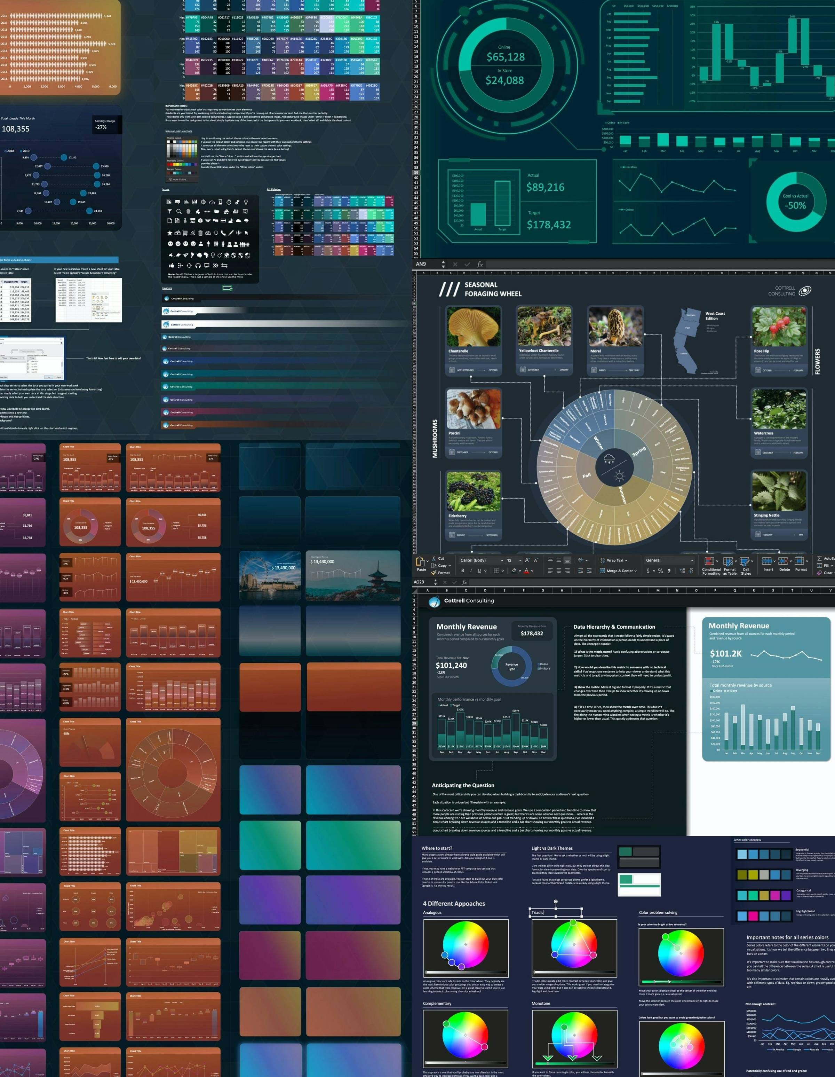The width and height of the screenshot is (835, 1077).
Task: Select column M header in revenue sheet
Action: pos(658,590)
